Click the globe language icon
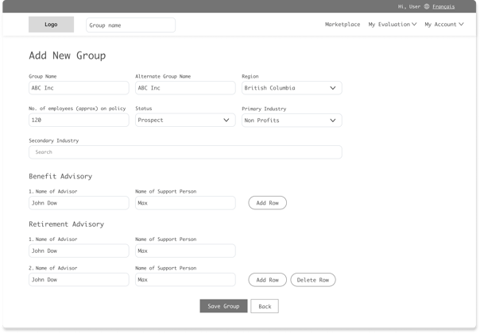The width and height of the screenshot is (480, 333). pyautogui.click(x=427, y=6)
